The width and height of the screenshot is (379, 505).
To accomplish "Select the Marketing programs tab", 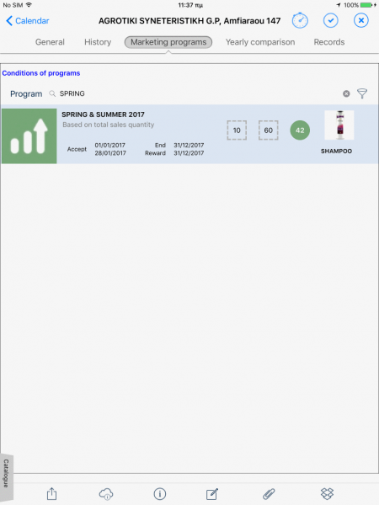I will (168, 42).
